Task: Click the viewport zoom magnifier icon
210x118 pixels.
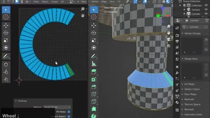Action: point(168,26)
